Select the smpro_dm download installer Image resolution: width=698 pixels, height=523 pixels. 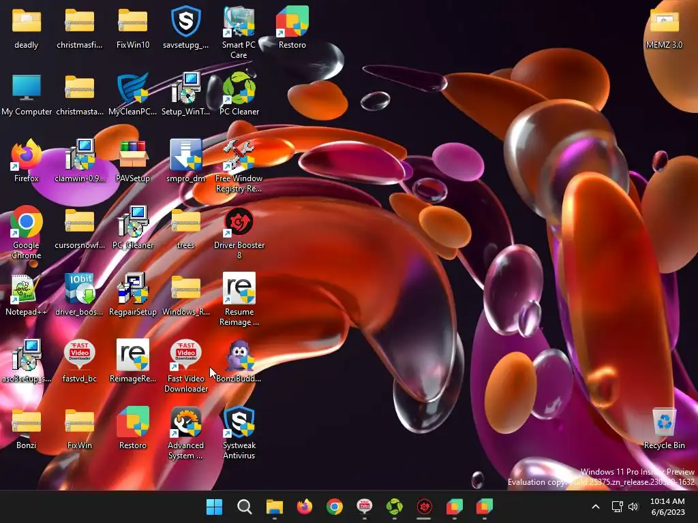[185, 155]
